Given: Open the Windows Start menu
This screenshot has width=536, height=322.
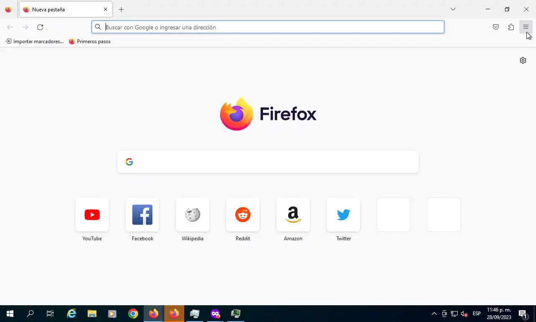Looking at the screenshot, I should coord(10,314).
